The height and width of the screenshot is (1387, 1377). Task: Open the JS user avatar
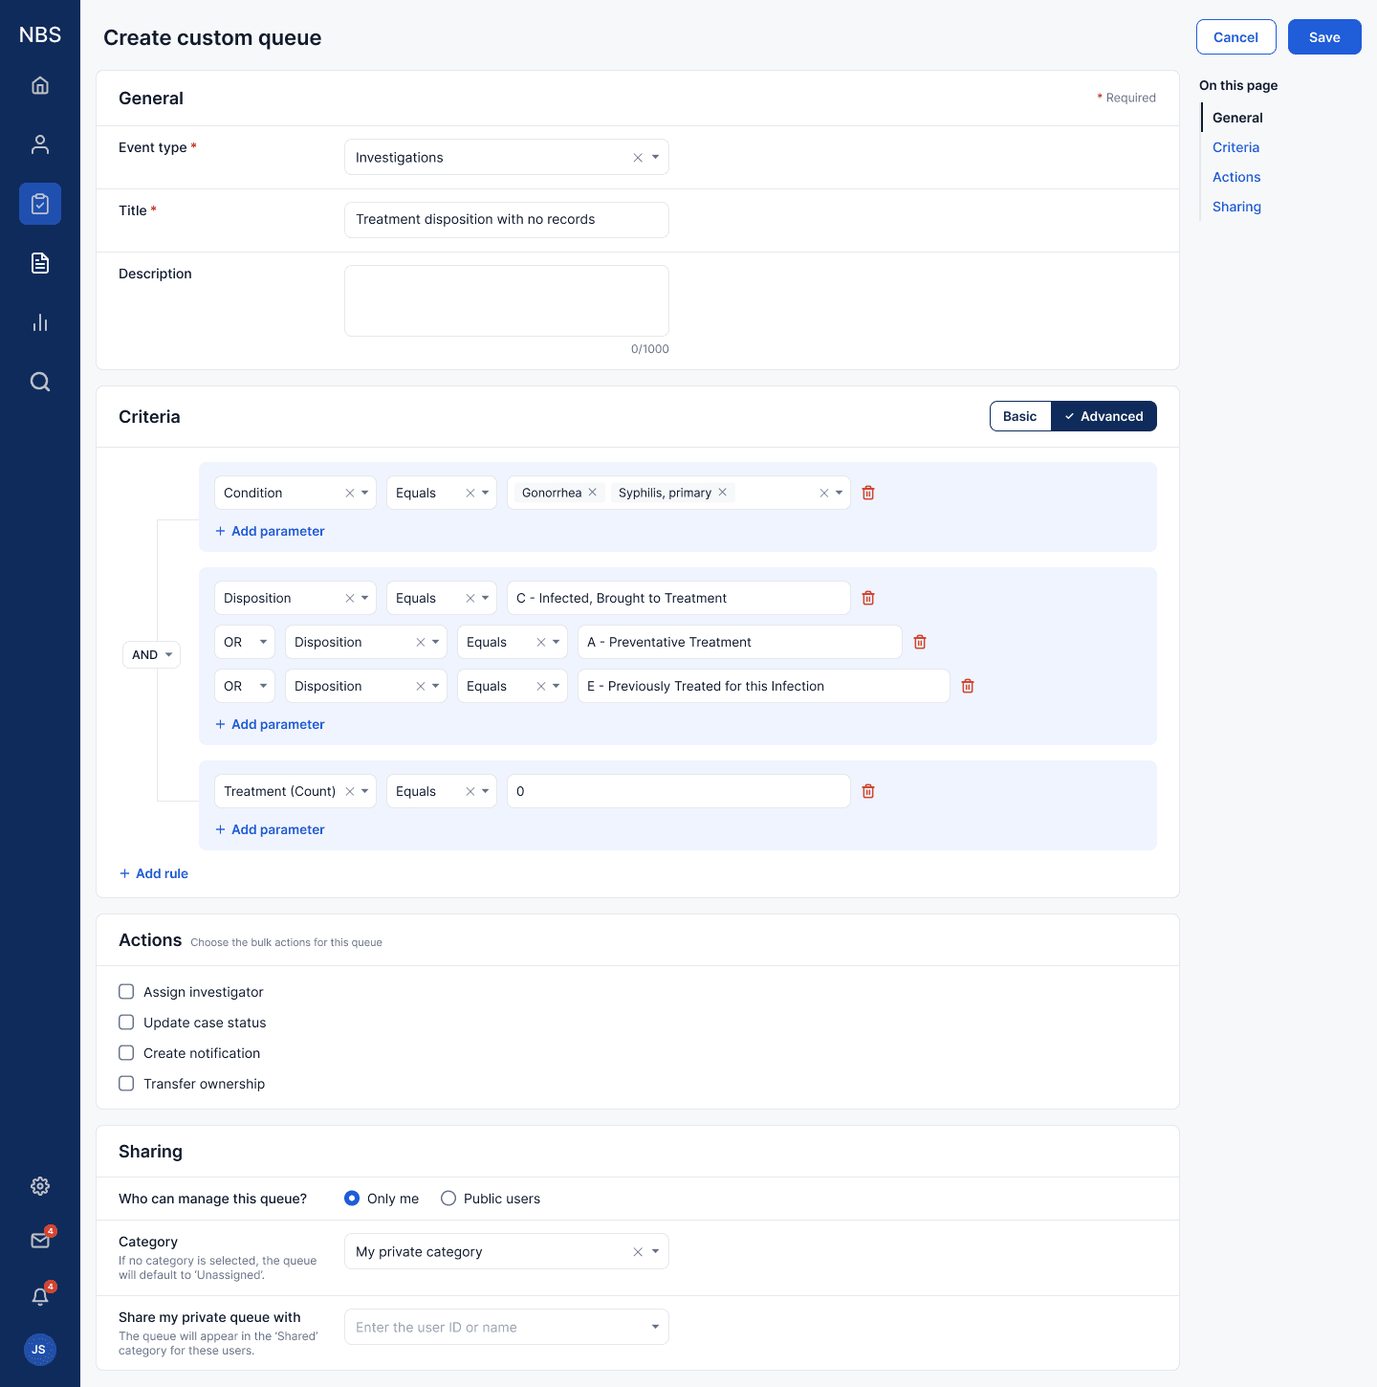click(x=40, y=1350)
